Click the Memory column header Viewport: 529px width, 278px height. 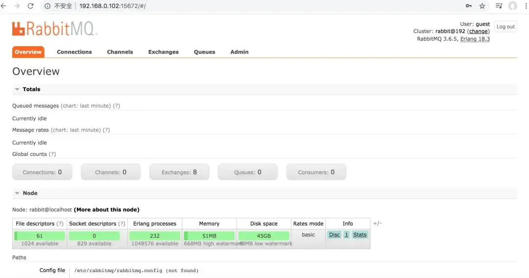coord(209,224)
